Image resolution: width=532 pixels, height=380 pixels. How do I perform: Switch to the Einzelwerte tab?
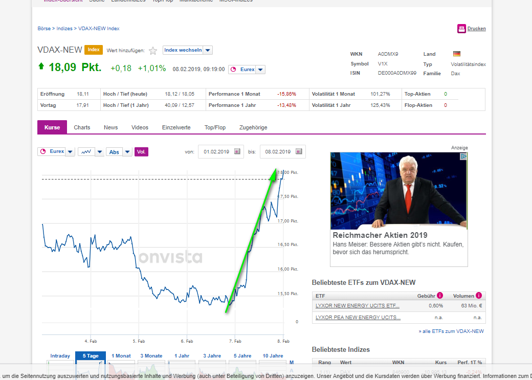coord(176,127)
